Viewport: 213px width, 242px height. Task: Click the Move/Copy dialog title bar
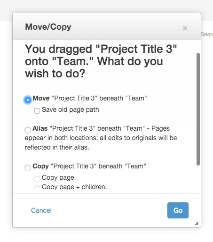tap(107, 26)
